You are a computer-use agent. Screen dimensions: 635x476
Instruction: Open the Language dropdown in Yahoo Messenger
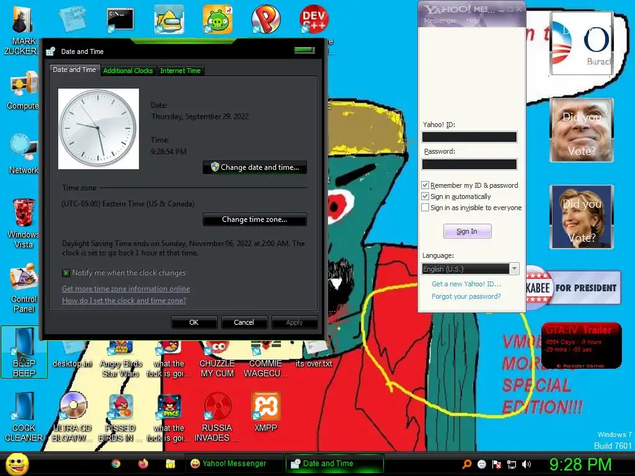click(470, 269)
